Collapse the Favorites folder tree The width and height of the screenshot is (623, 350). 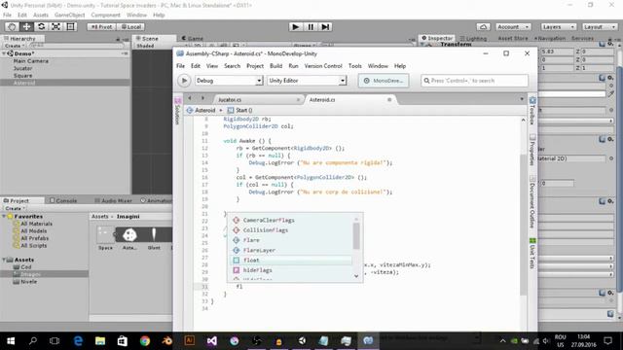tap(4, 217)
